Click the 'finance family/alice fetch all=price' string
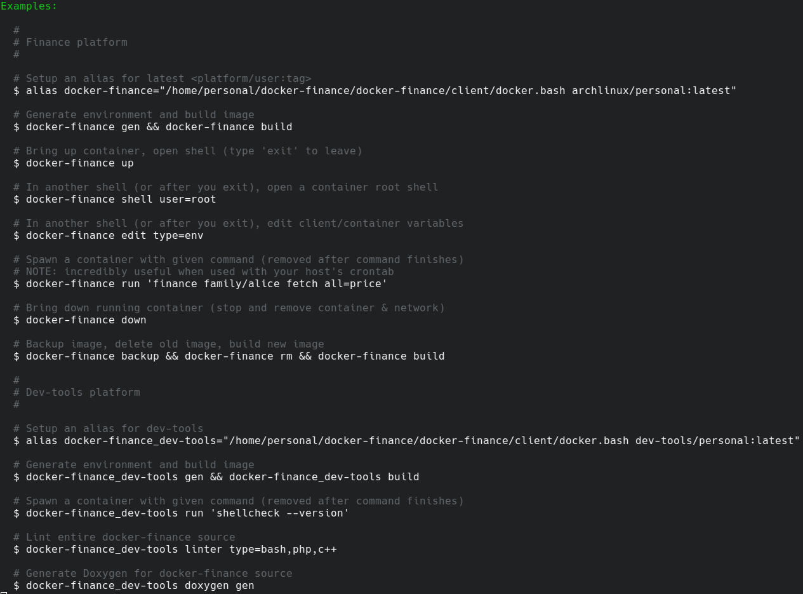This screenshot has width=803, height=594. 267,284
